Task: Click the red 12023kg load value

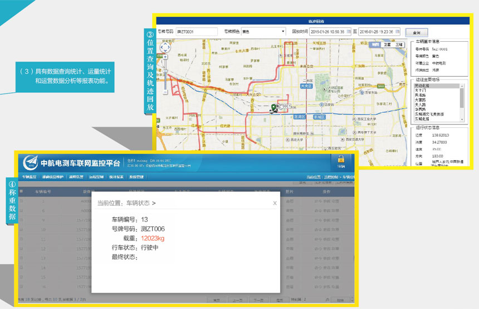Action: [153, 238]
